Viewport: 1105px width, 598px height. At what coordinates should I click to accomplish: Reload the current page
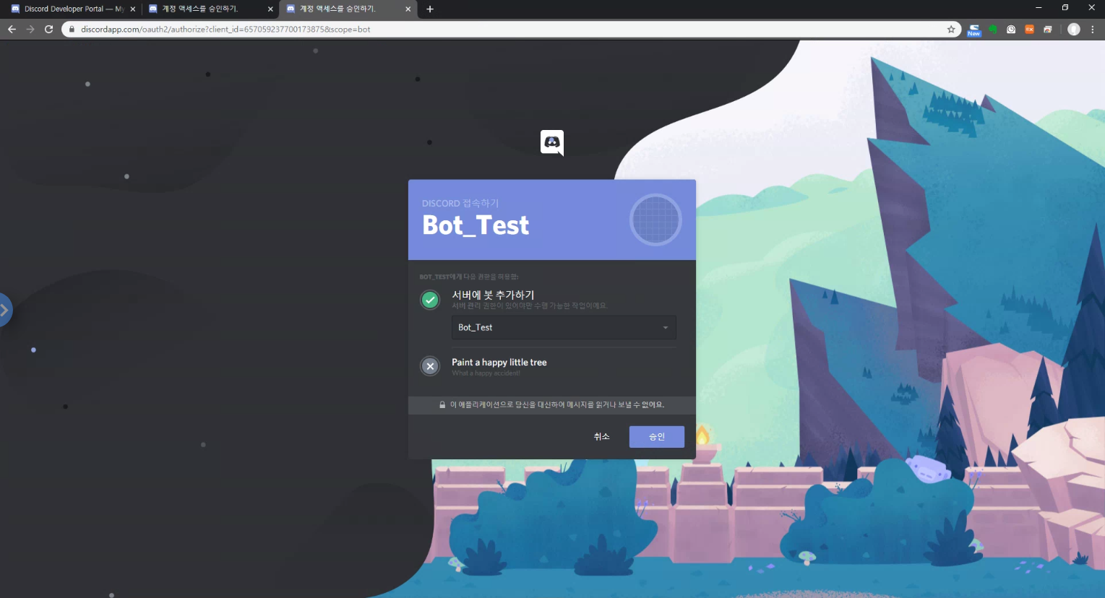[48, 30]
